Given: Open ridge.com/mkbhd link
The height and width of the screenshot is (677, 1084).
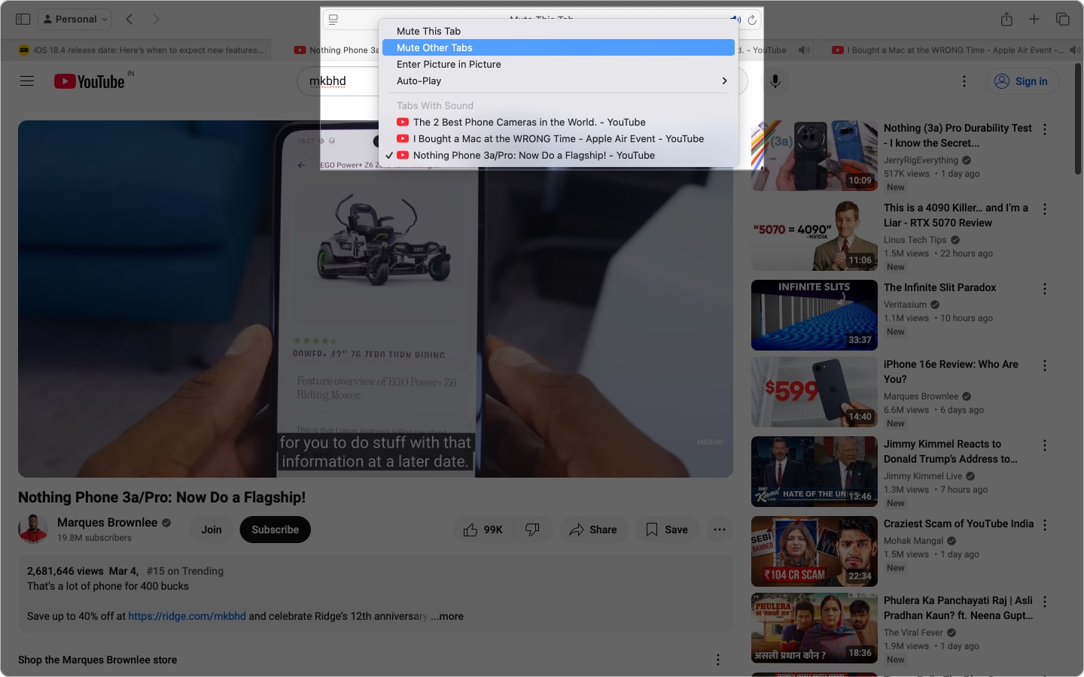Looking at the screenshot, I should click(x=187, y=616).
